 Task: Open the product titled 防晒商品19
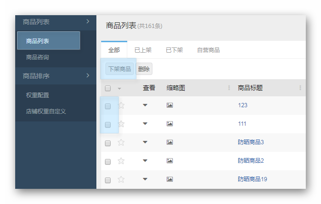coord(253,179)
